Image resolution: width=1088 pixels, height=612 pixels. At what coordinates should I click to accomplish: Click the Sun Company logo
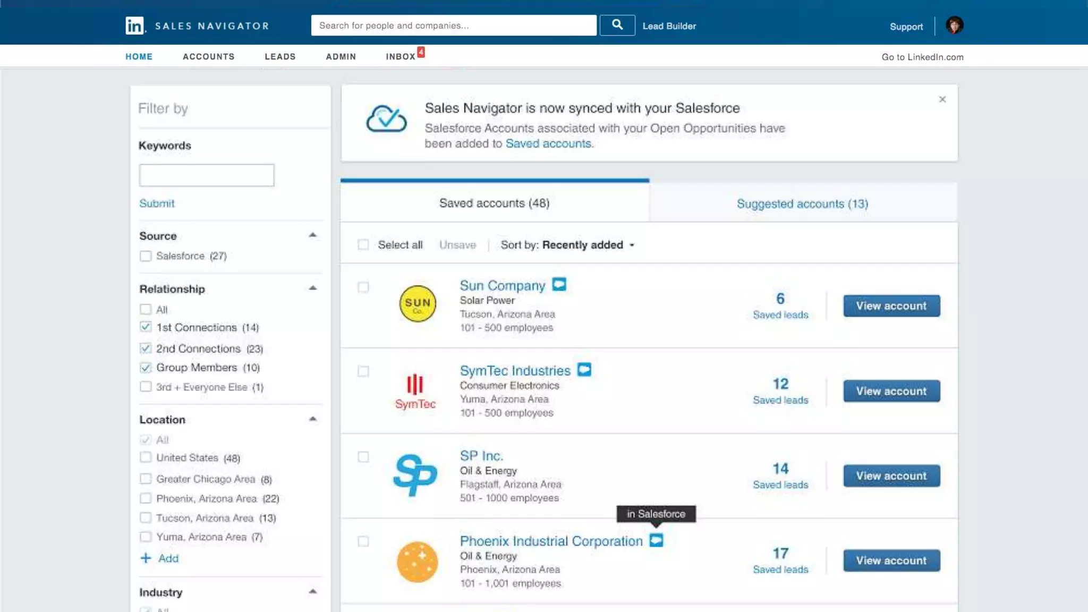[x=418, y=304]
